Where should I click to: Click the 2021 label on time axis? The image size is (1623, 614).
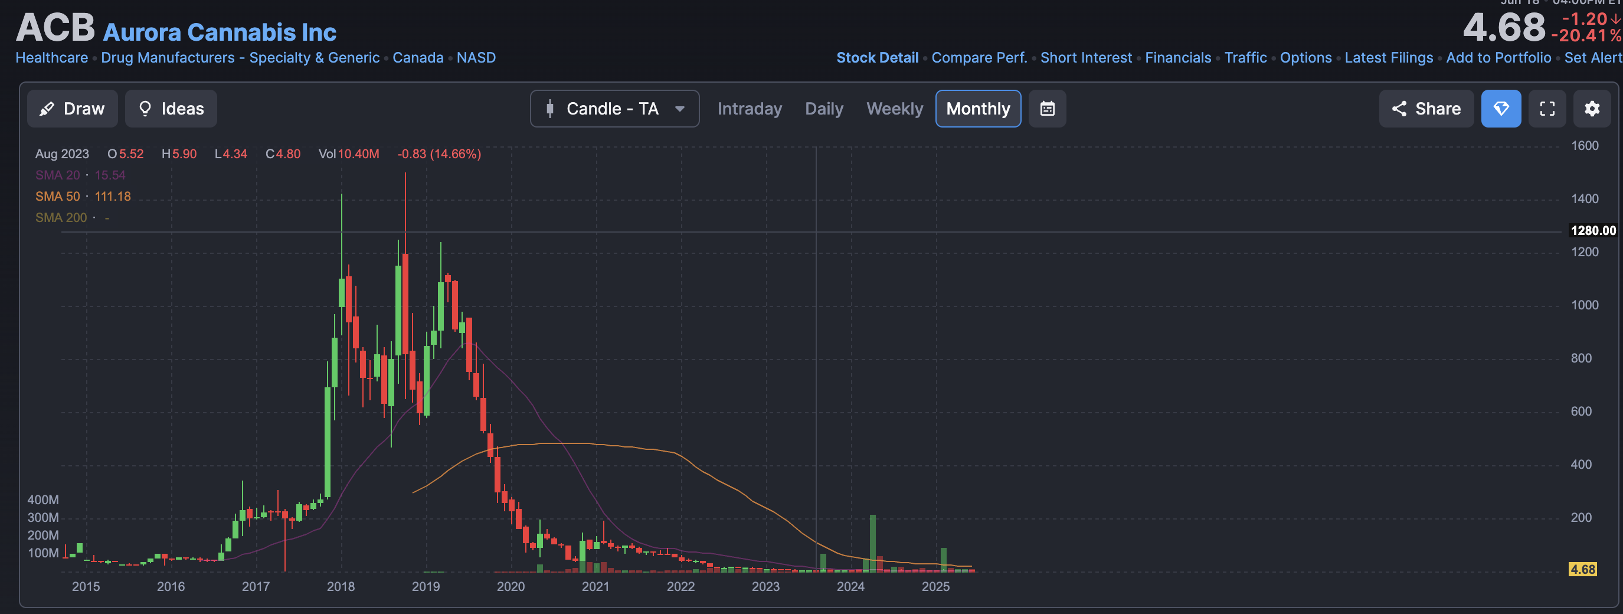595,586
